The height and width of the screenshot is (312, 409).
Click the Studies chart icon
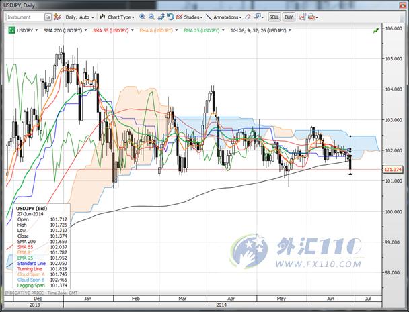179,17
